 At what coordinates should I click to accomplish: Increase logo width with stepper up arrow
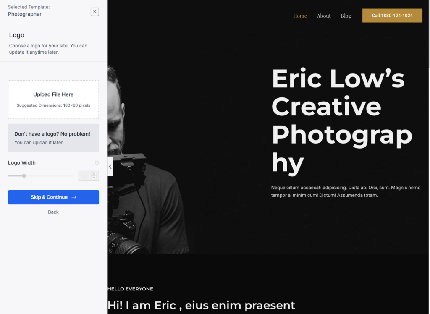tap(94, 174)
